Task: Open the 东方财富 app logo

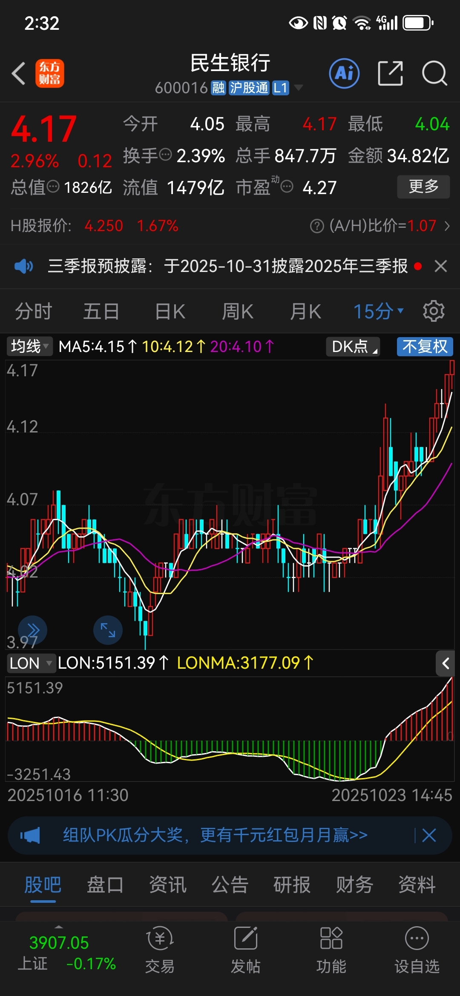Action: point(50,73)
